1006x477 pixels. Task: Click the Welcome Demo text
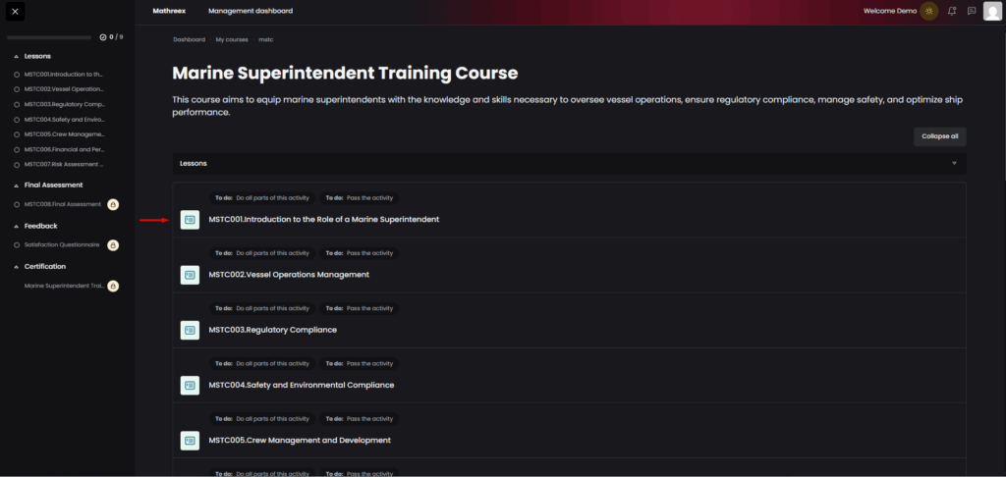[x=890, y=11]
